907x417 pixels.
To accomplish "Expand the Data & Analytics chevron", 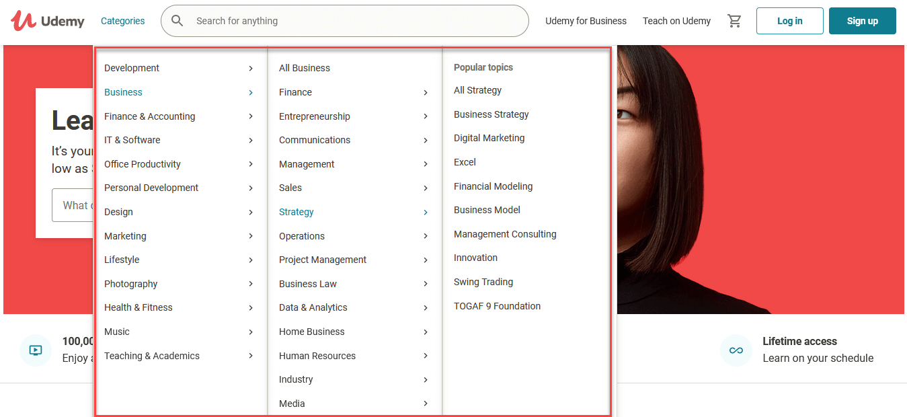I will [426, 308].
